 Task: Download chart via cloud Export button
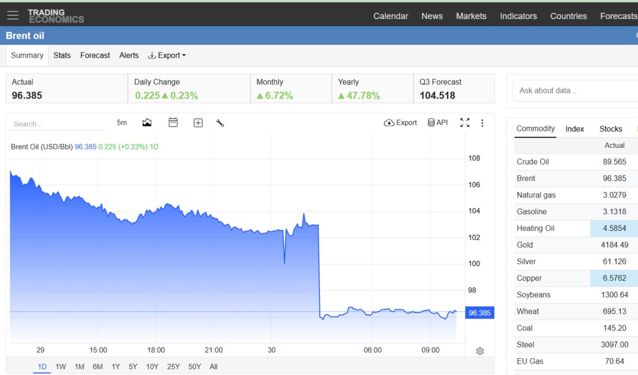point(400,123)
